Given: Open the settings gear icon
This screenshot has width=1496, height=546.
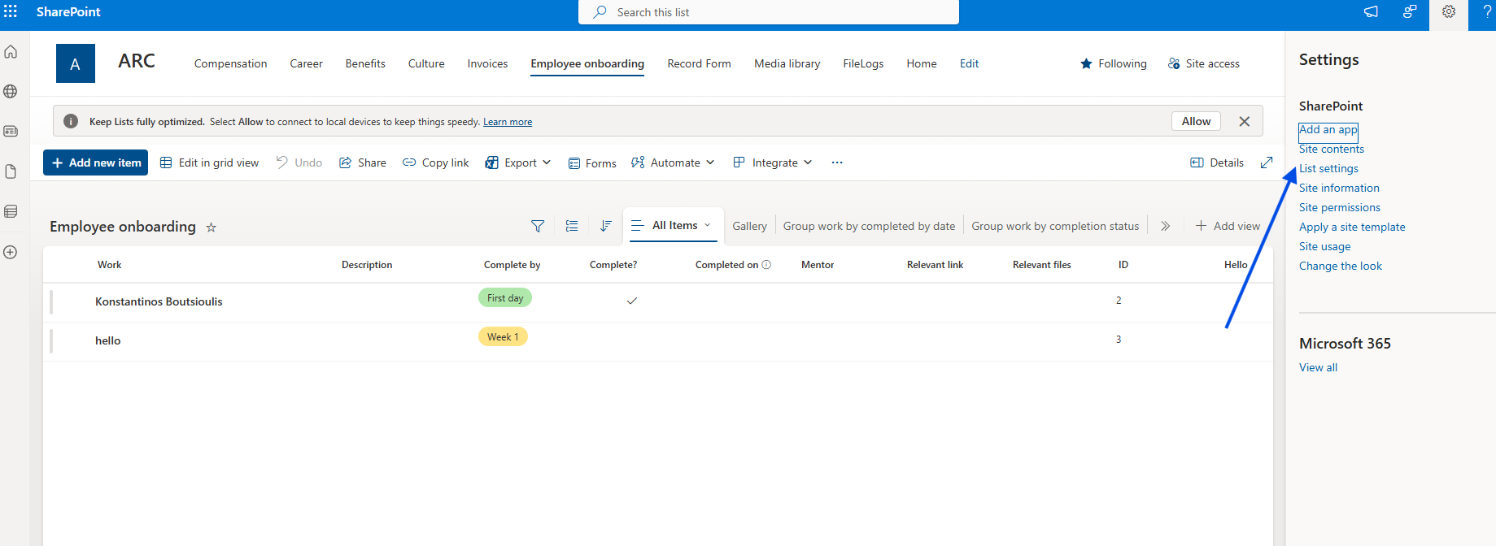Looking at the screenshot, I should [1448, 12].
